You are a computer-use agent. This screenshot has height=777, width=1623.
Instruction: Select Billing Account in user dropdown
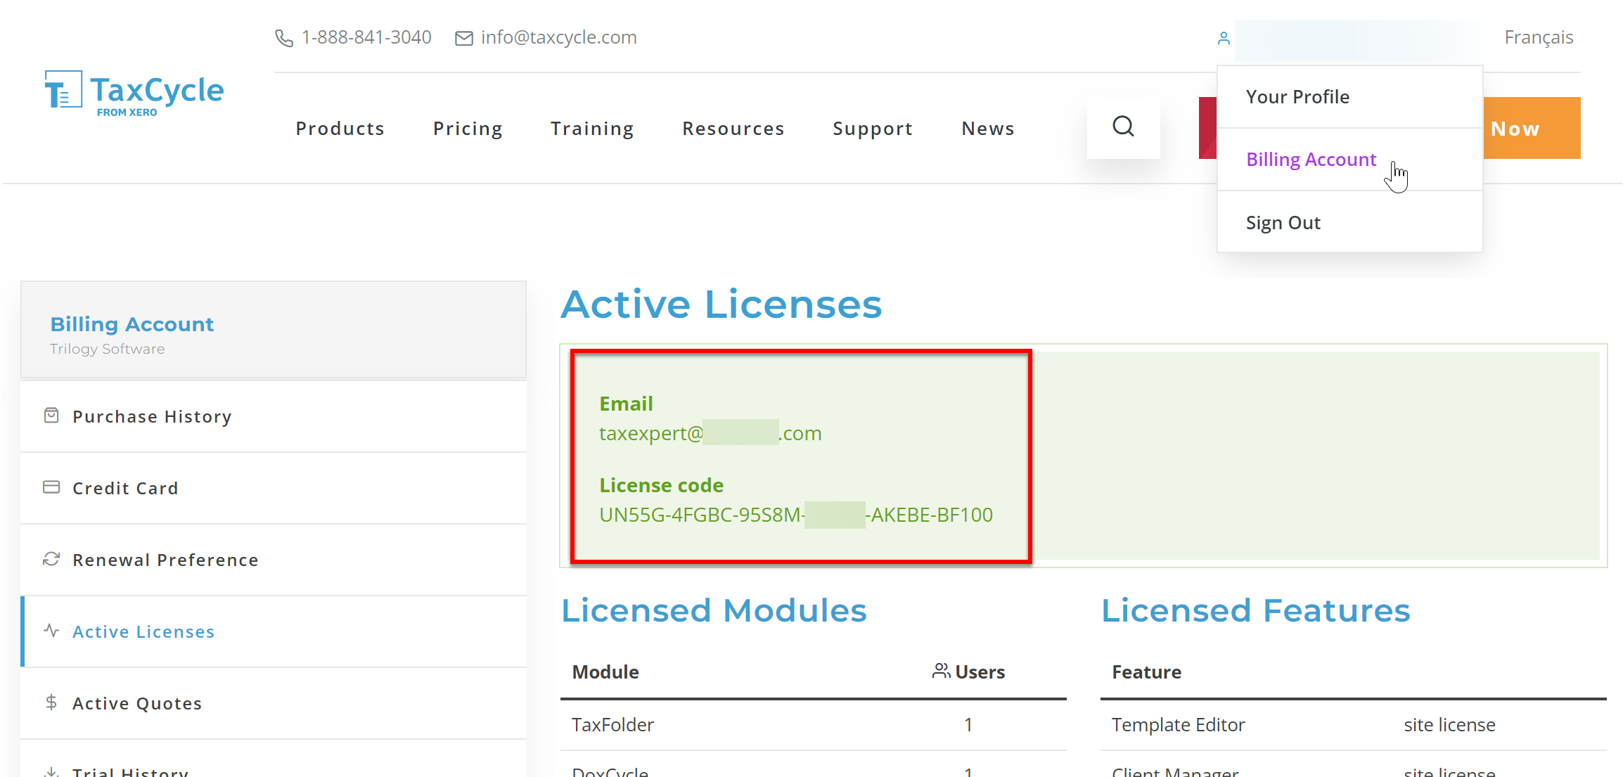click(x=1349, y=160)
